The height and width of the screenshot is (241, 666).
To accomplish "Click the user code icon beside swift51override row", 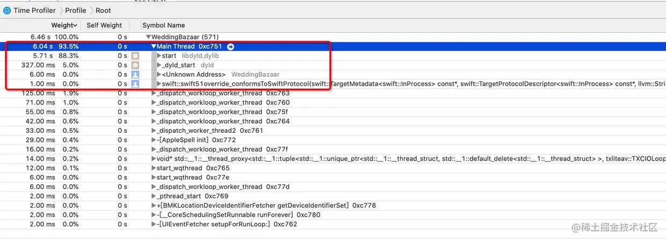I will click(135, 84).
